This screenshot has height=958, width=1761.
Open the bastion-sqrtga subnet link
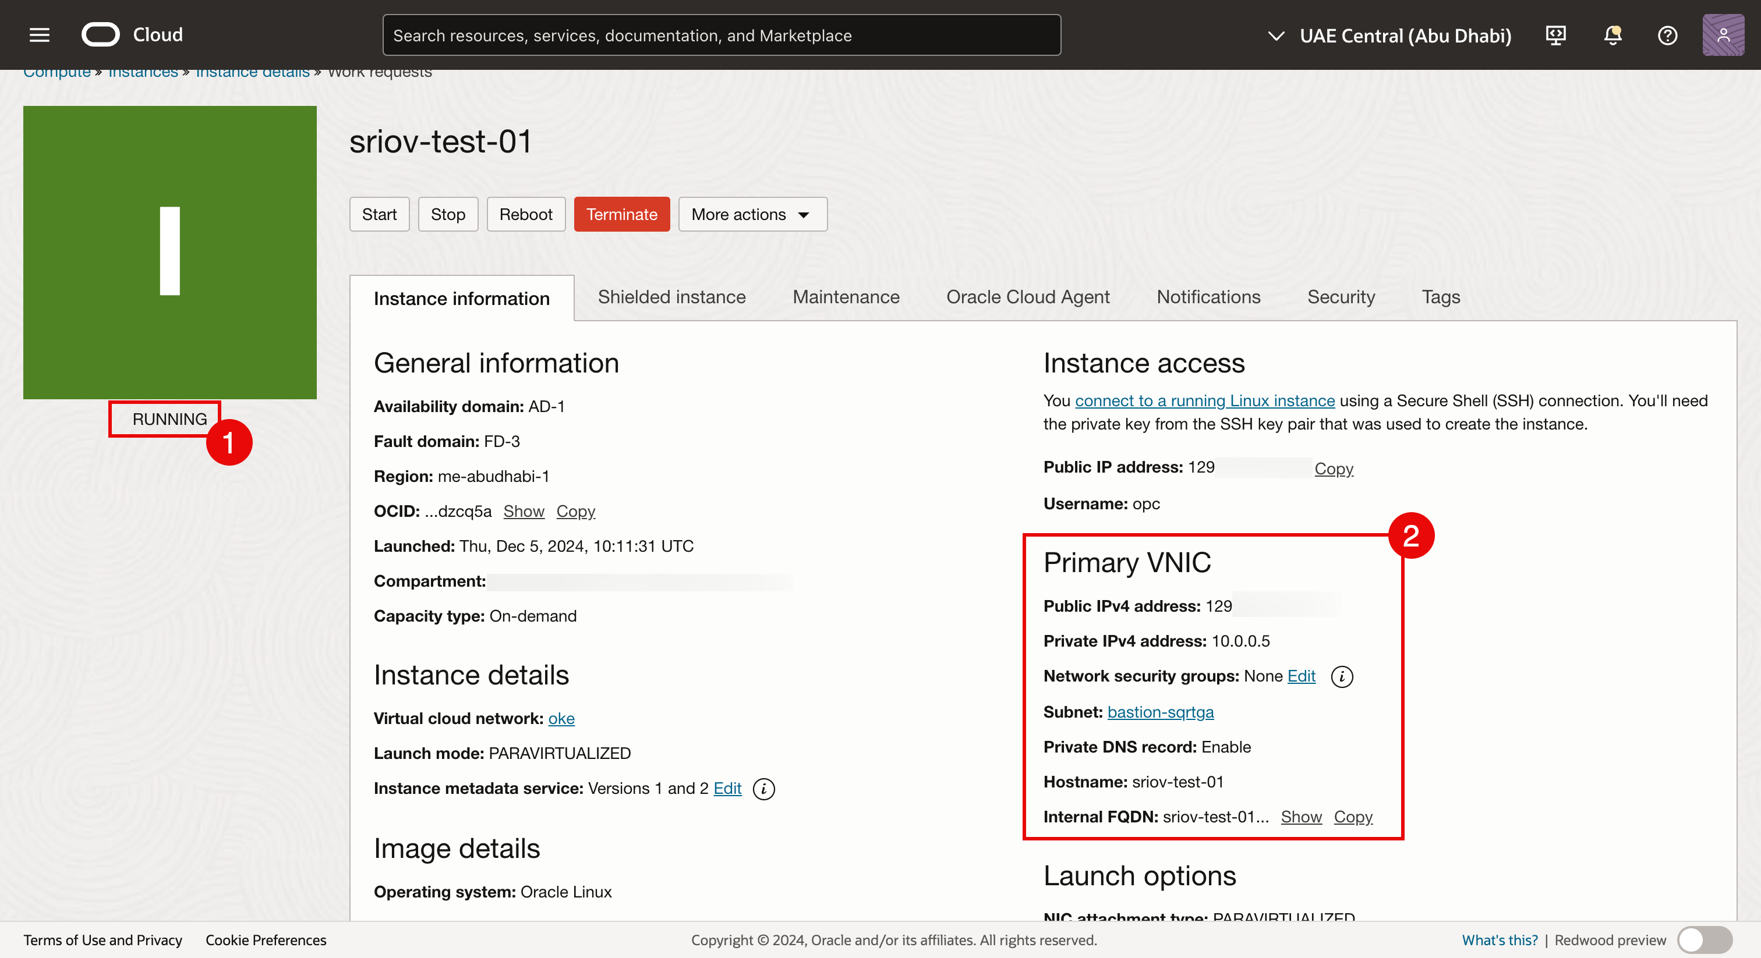coord(1160,712)
